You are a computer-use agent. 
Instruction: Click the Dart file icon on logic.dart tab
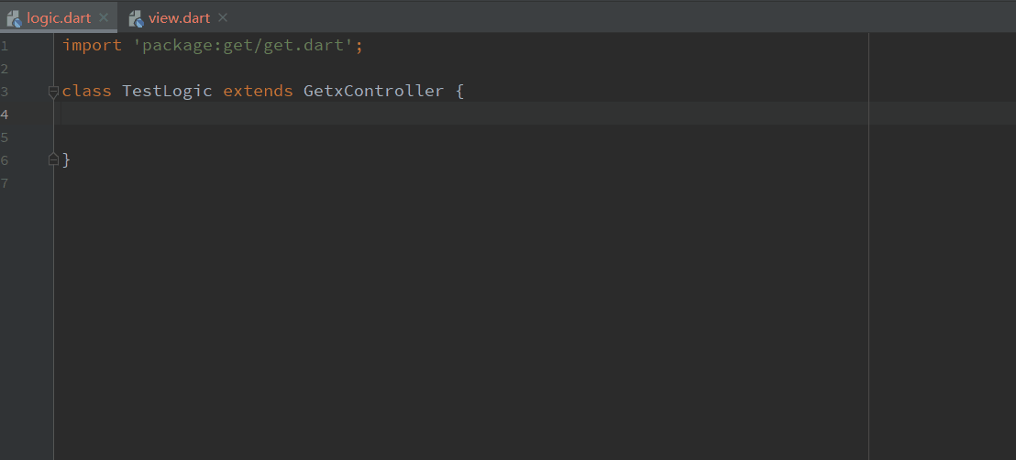tap(14, 17)
